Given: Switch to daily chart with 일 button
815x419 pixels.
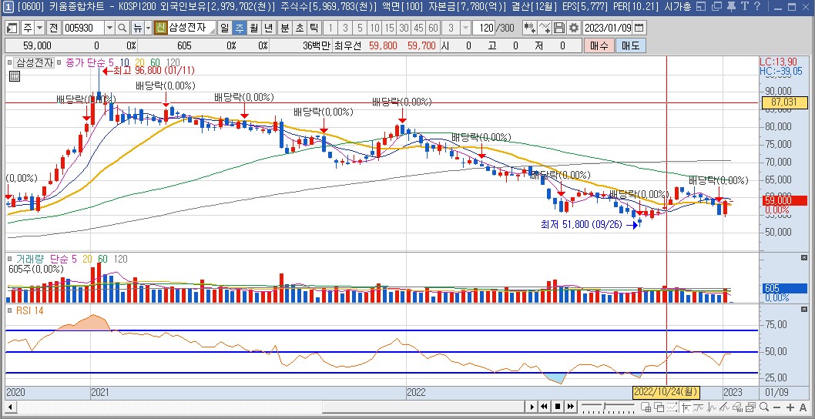Looking at the screenshot, I should (224, 28).
